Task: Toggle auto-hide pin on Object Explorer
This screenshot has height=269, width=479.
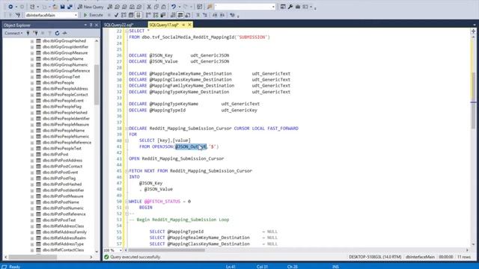Action: pyautogui.click(x=91, y=25)
